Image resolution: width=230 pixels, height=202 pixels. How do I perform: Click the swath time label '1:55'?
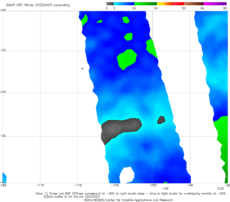coord(165,189)
